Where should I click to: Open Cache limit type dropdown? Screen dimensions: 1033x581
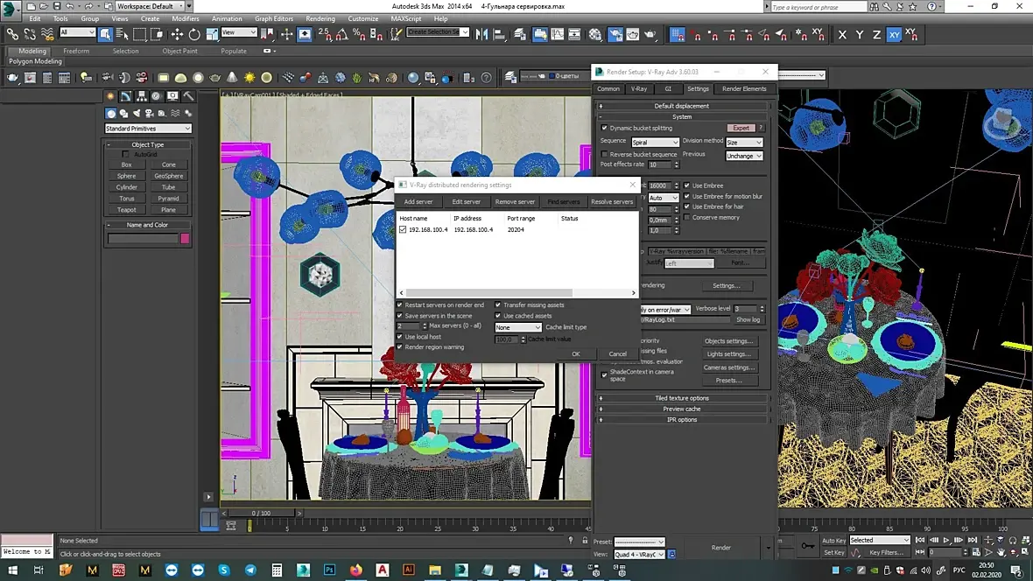(518, 327)
